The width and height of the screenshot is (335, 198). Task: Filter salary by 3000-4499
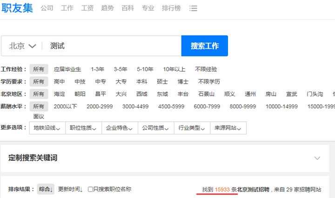(135, 106)
